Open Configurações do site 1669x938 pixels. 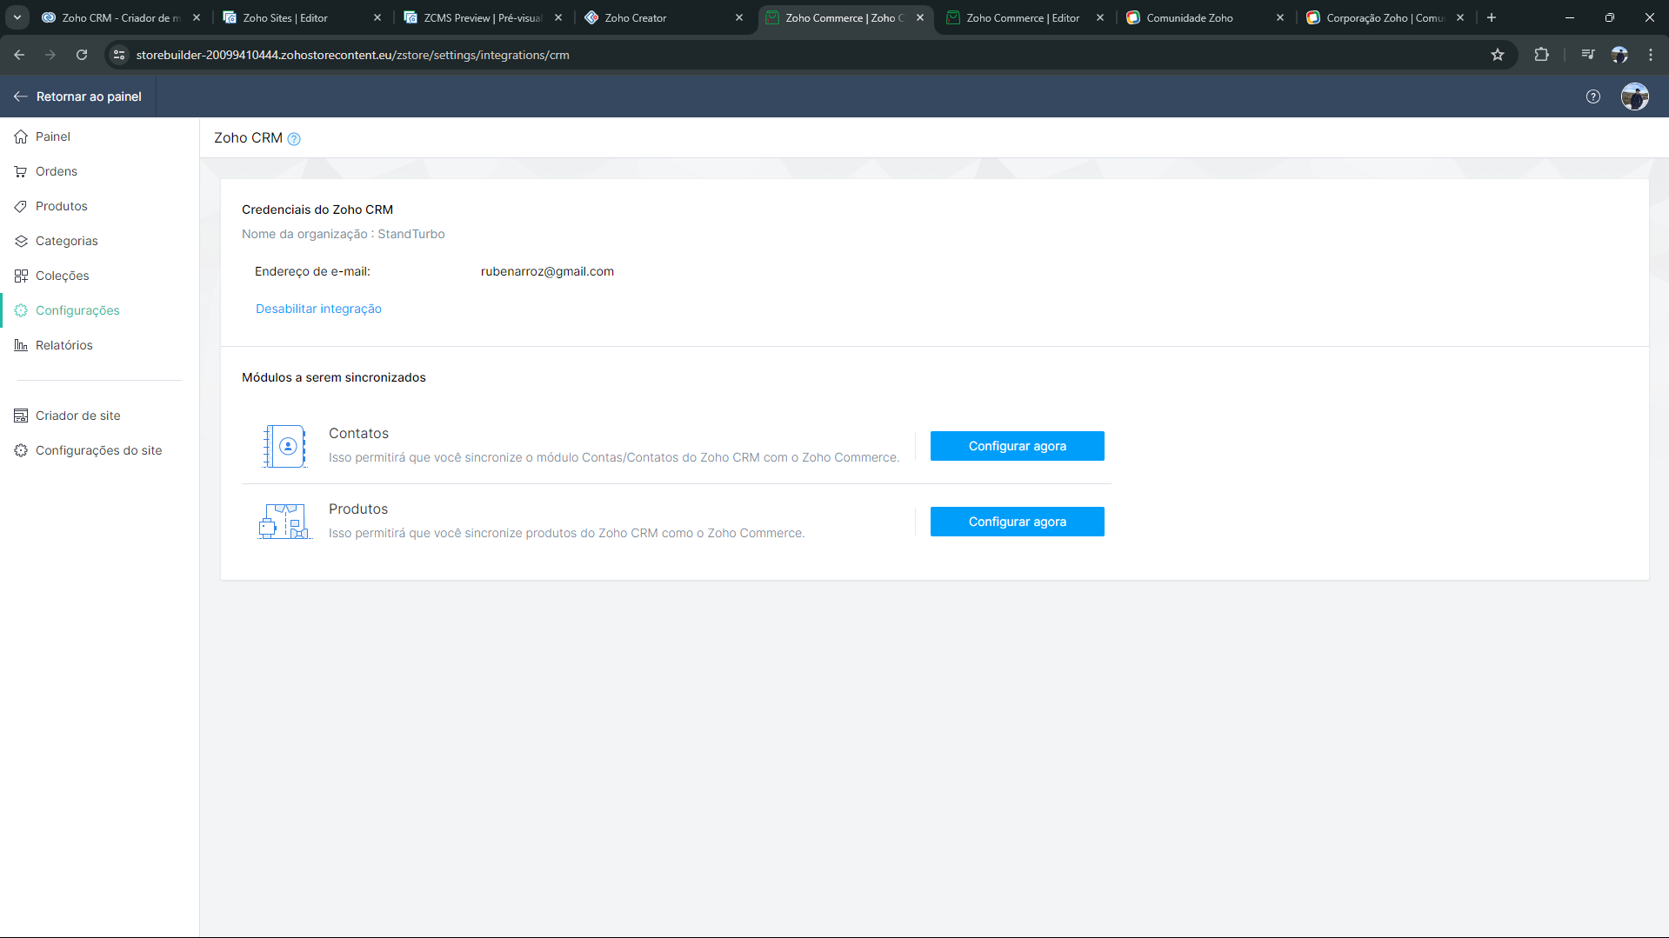point(99,450)
